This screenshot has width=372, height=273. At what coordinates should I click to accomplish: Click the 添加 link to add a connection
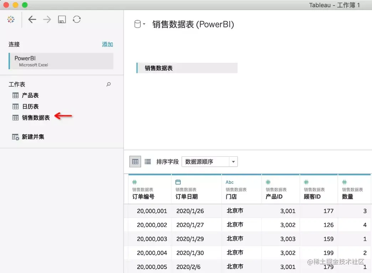click(x=107, y=45)
